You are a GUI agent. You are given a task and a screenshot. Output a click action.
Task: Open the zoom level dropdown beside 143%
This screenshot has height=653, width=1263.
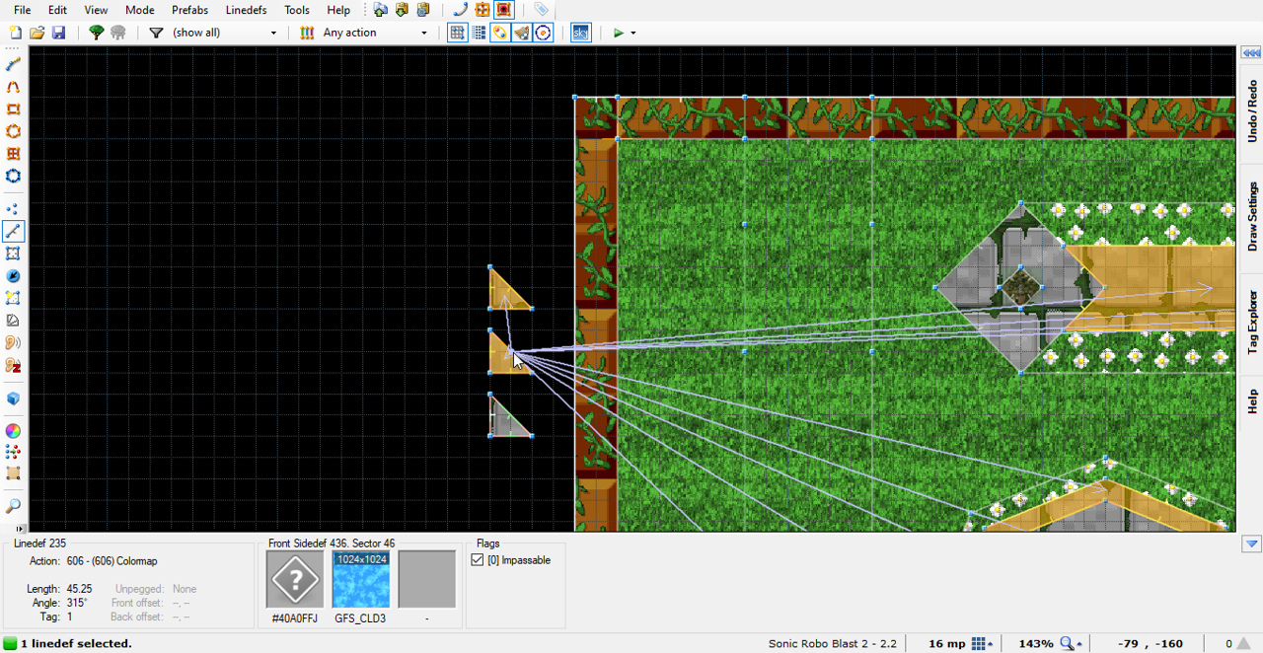1071,643
